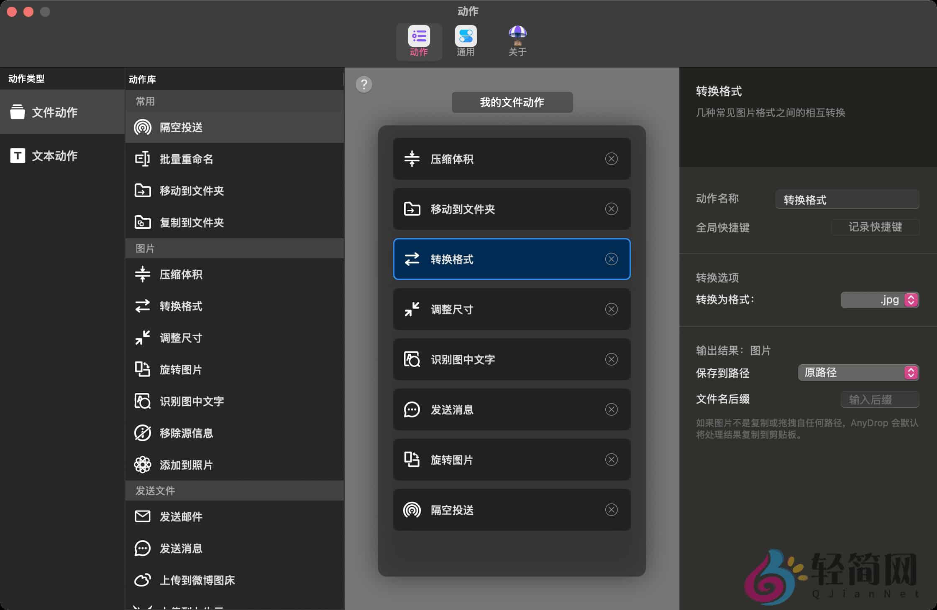Select the 移除源信息 action
The height and width of the screenshot is (610, 937).
tap(187, 433)
